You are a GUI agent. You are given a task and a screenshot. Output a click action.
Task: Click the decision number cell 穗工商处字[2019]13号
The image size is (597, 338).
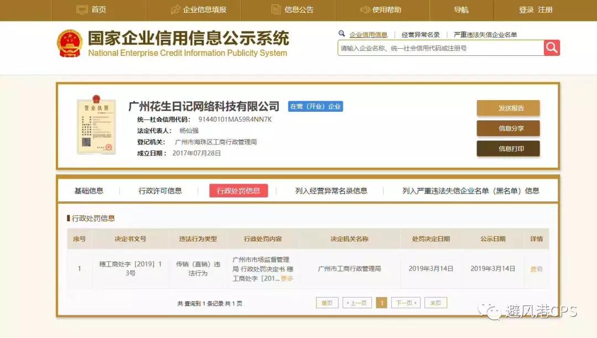(x=130, y=269)
